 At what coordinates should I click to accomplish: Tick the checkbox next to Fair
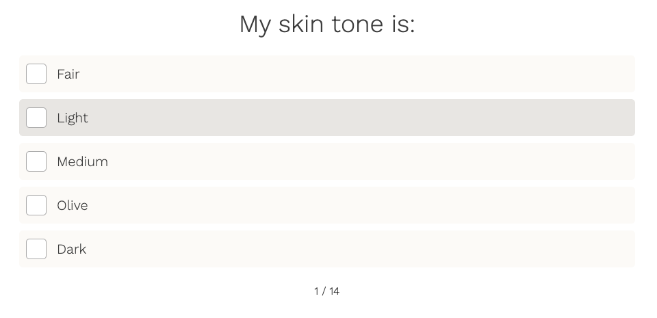(36, 74)
